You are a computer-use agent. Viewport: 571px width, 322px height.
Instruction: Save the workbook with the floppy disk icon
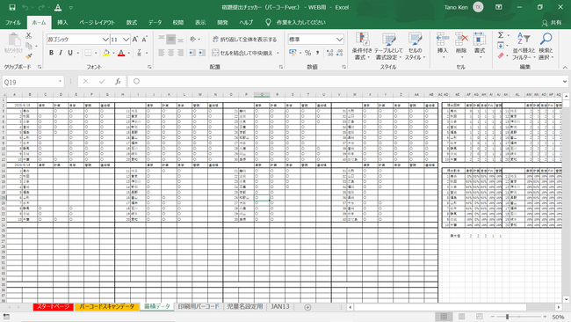pyautogui.click(x=12, y=7)
